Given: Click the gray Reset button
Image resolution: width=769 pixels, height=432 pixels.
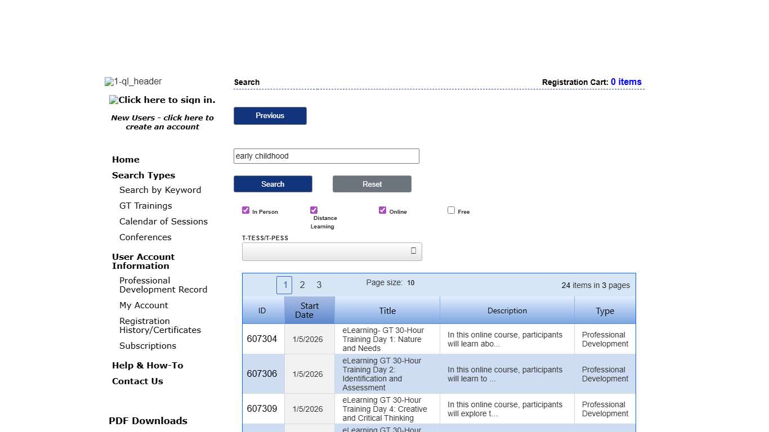Looking at the screenshot, I should [372, 184].
